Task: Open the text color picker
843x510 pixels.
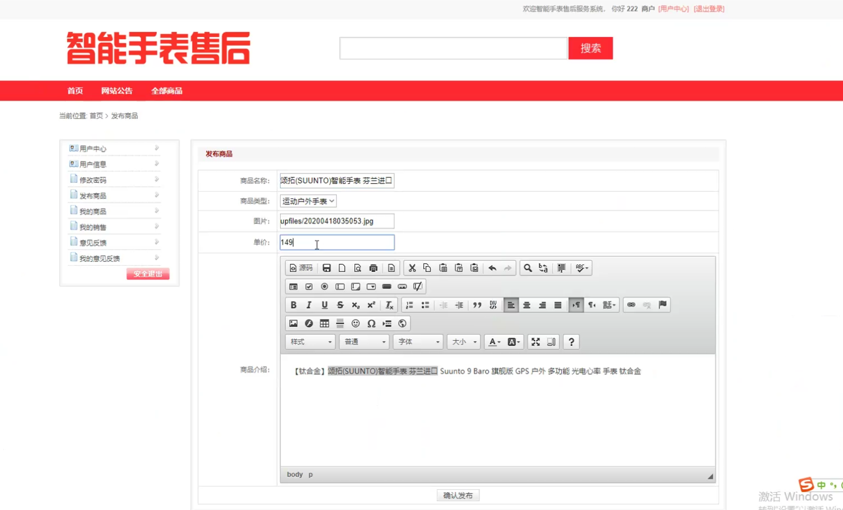Action: 494,342
